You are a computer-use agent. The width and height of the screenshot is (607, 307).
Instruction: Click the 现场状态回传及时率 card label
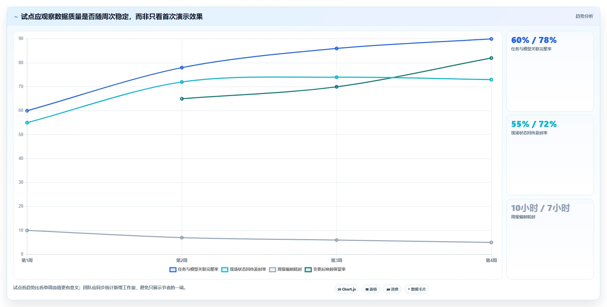[529, 133]
